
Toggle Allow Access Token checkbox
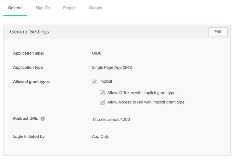[x=102, y=102]
